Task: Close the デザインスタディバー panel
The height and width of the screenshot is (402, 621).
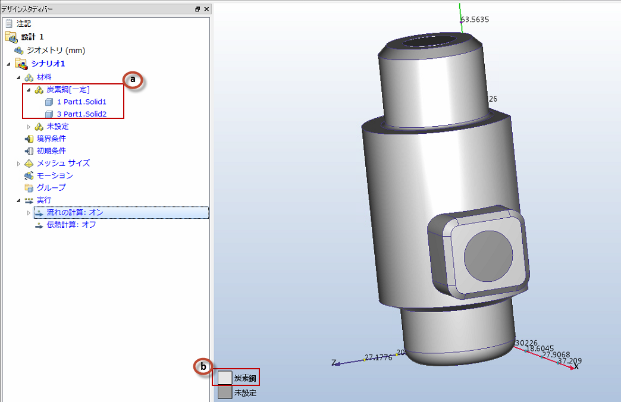Action: 206,9
